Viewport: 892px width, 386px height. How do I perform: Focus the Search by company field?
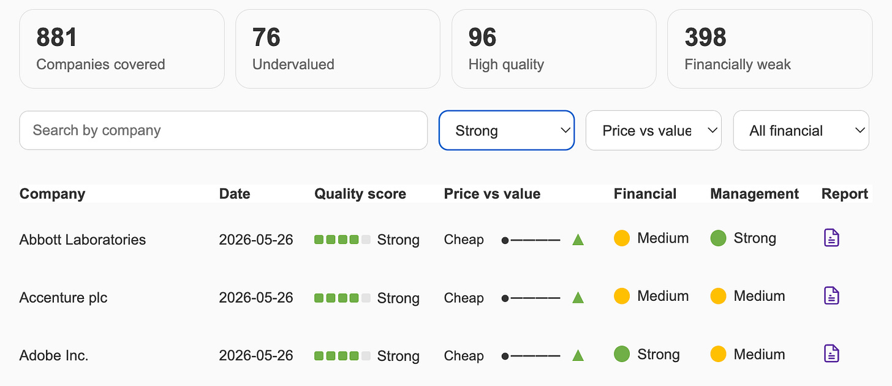pos(224,131)
